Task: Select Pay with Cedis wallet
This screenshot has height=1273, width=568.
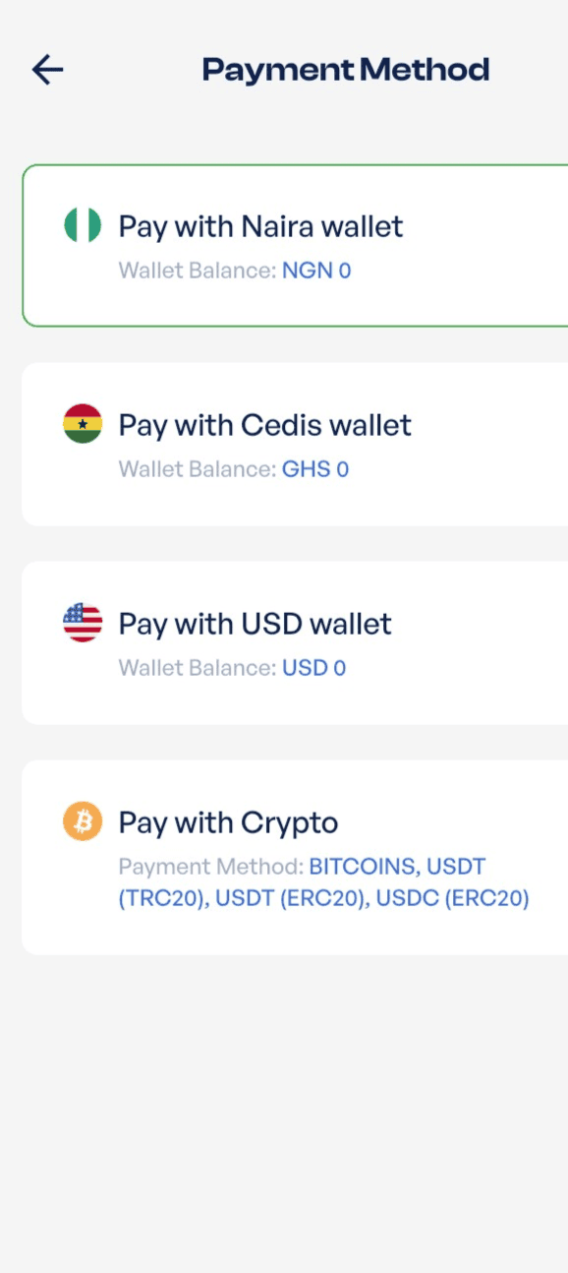Action: pos(265,425)
